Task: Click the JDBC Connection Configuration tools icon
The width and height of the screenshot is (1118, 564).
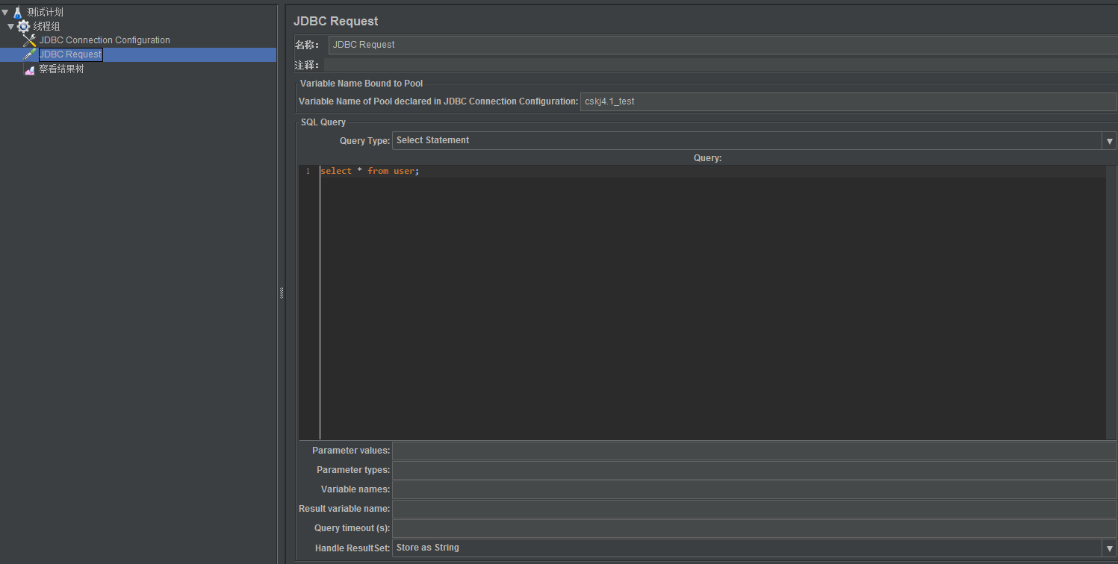Action: point(30,40)
